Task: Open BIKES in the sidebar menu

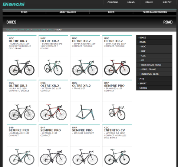Action: pyautogui.click(x=154, y=38)
